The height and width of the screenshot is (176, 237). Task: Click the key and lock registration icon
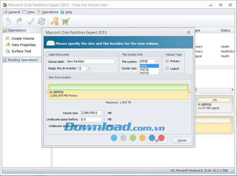click(x=55, y=21)
